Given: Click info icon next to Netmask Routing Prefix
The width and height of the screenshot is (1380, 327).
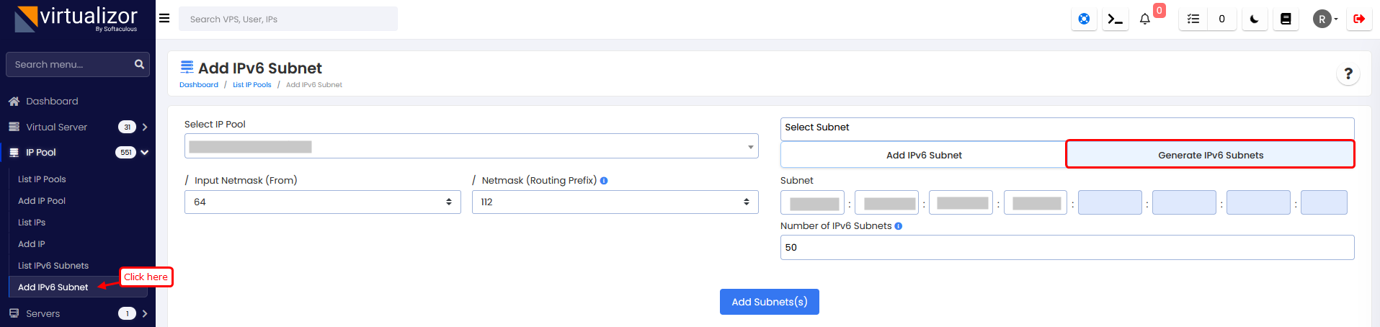Looking at the screenshot, I should click(x=604, y=181).
